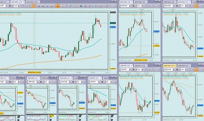This screenshot has height=121, width=204.
Task: Click the yellow 0.95870 price label in AUD/USD D1
Action: click(x=82, y=108)
